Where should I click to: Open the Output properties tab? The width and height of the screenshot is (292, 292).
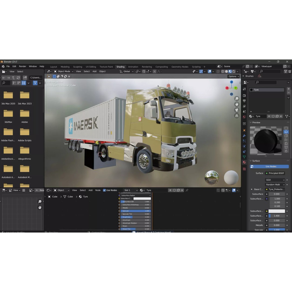244,101
